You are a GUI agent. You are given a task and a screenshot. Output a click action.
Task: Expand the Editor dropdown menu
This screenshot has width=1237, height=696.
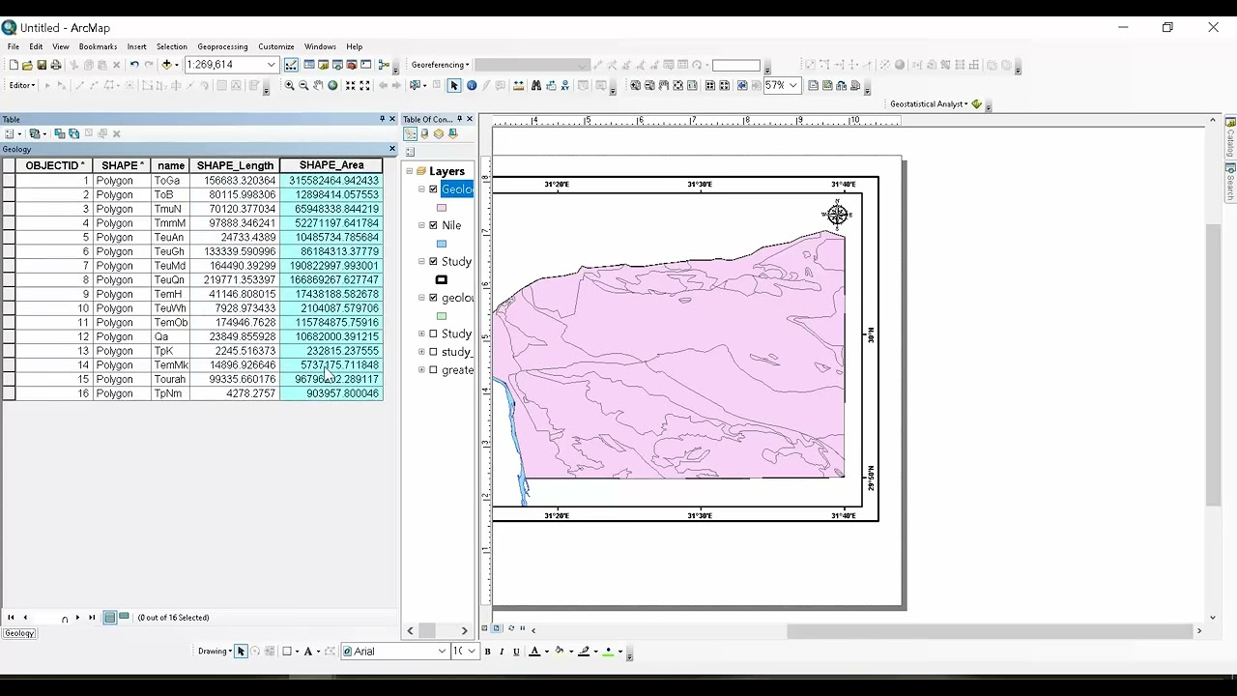[x=22, y=85]
